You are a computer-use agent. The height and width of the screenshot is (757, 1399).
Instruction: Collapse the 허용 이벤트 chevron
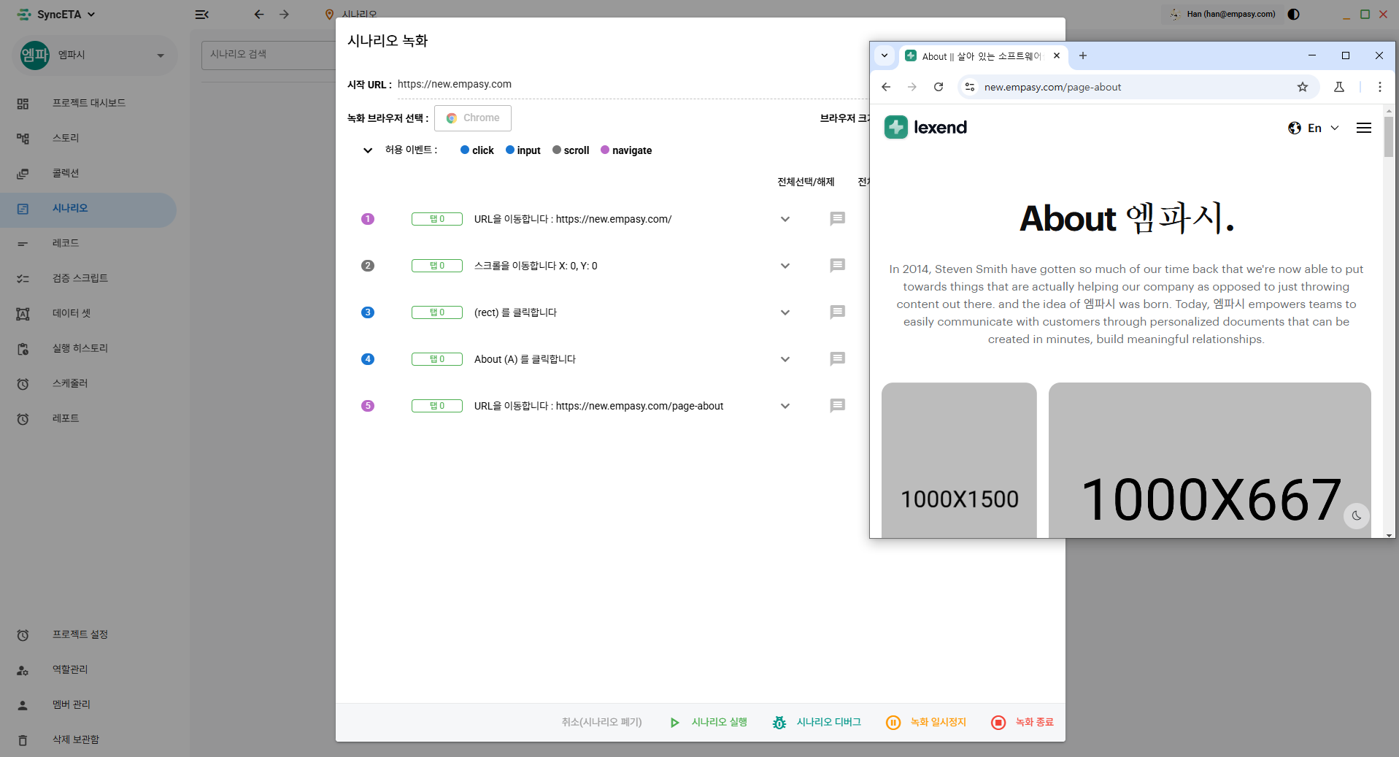(368, 150)
